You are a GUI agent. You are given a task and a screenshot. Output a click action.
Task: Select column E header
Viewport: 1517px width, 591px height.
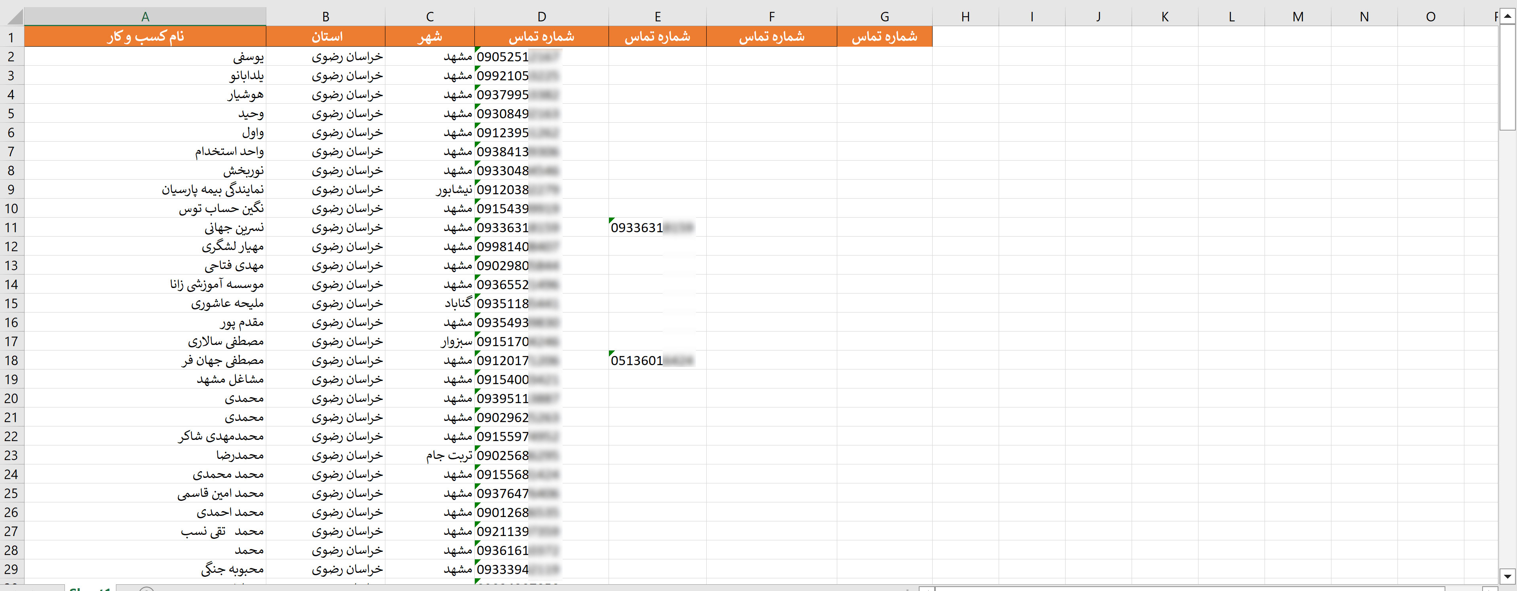click(658, 17)
